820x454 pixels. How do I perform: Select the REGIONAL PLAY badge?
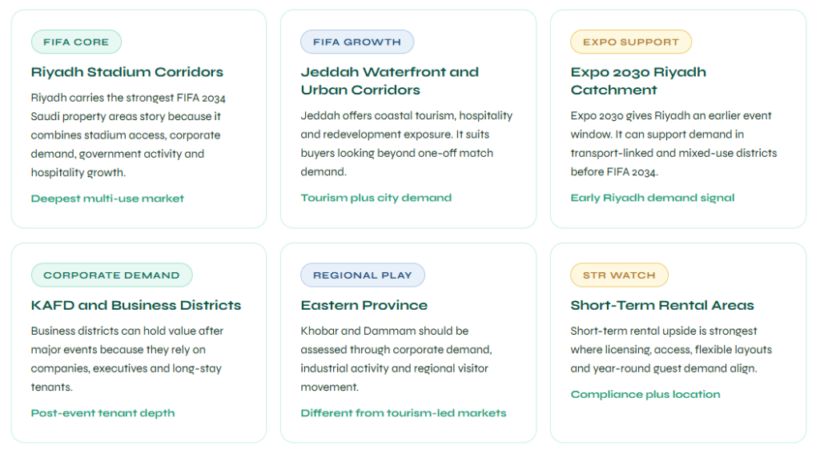coord(363,275)
